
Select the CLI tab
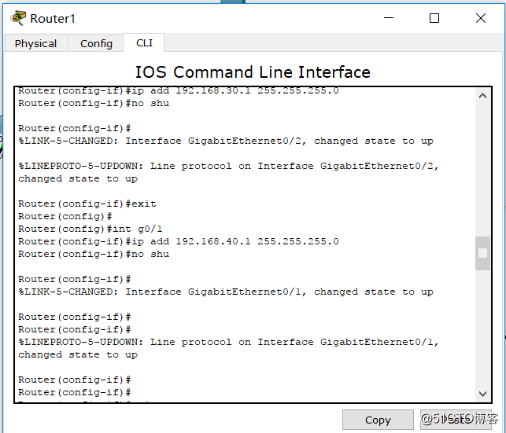pos(144,42)
